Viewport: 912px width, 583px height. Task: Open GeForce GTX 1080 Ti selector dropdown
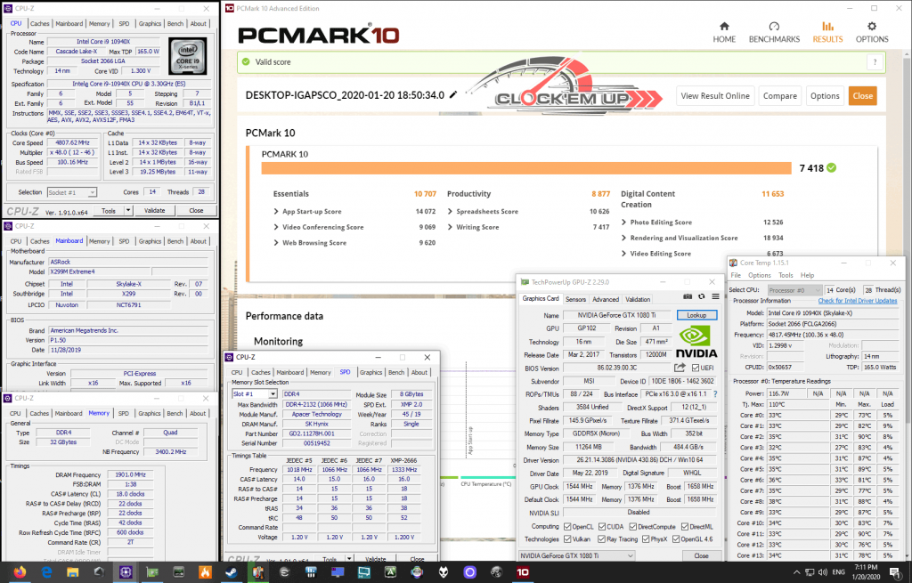(576, 555)
